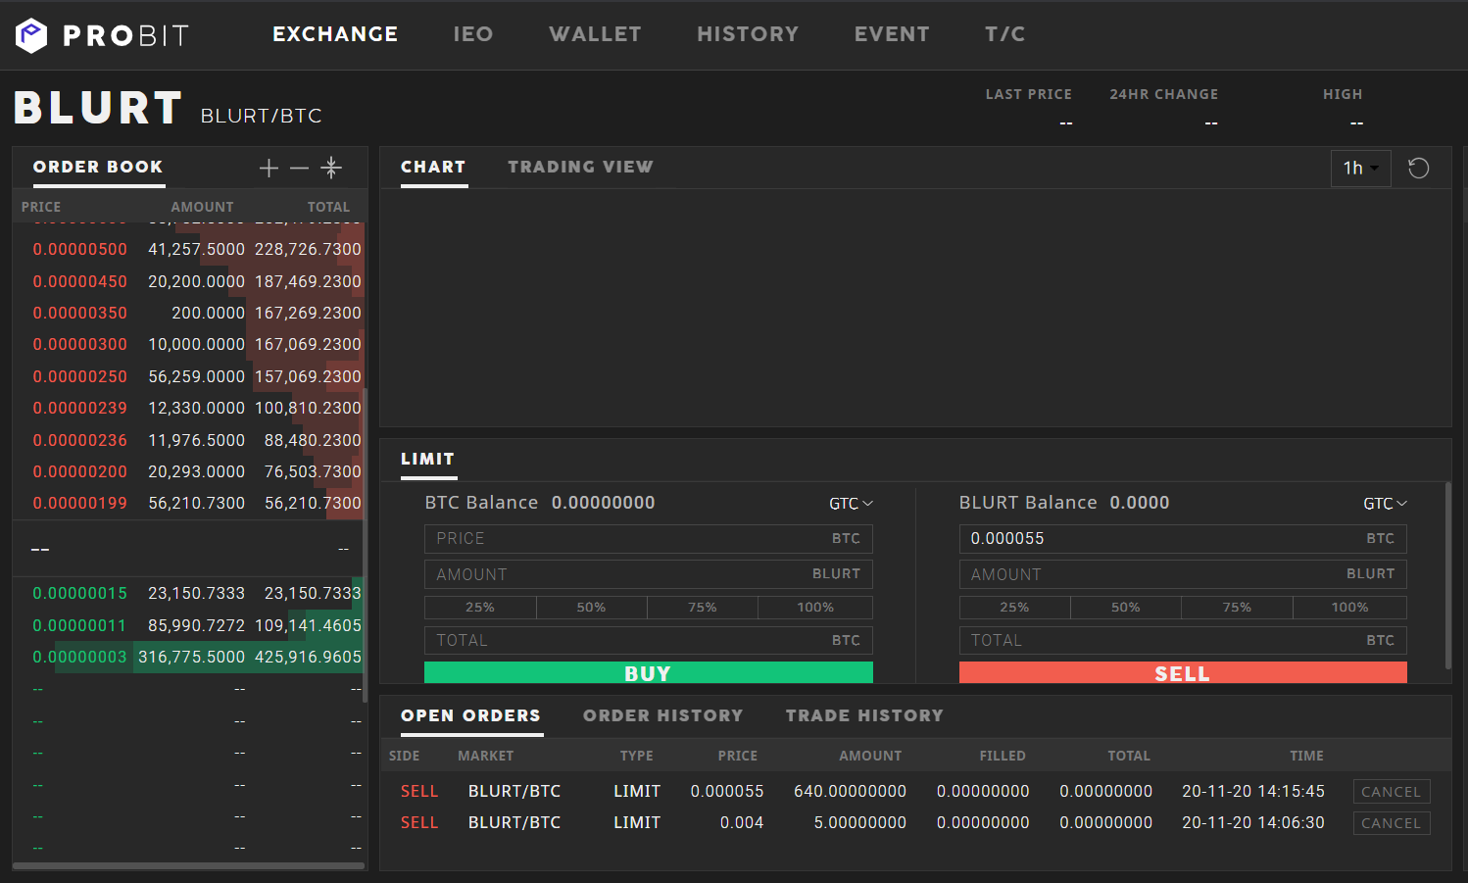
Task: Open the EXCHANGE menu
Action: [x=335, y=34]
